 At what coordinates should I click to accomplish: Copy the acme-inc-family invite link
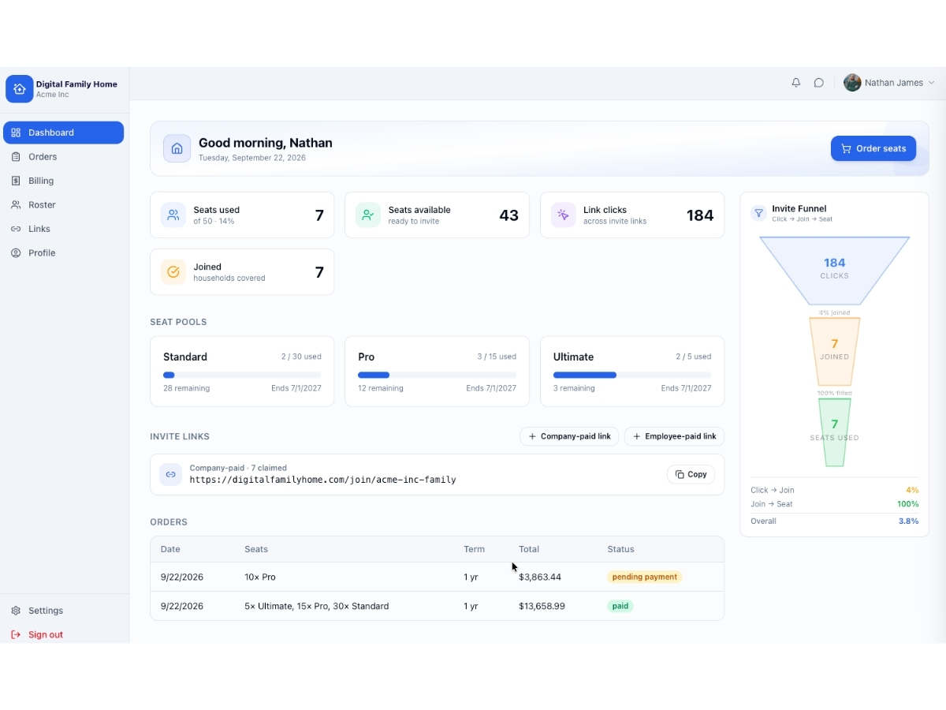click(691, 474)
